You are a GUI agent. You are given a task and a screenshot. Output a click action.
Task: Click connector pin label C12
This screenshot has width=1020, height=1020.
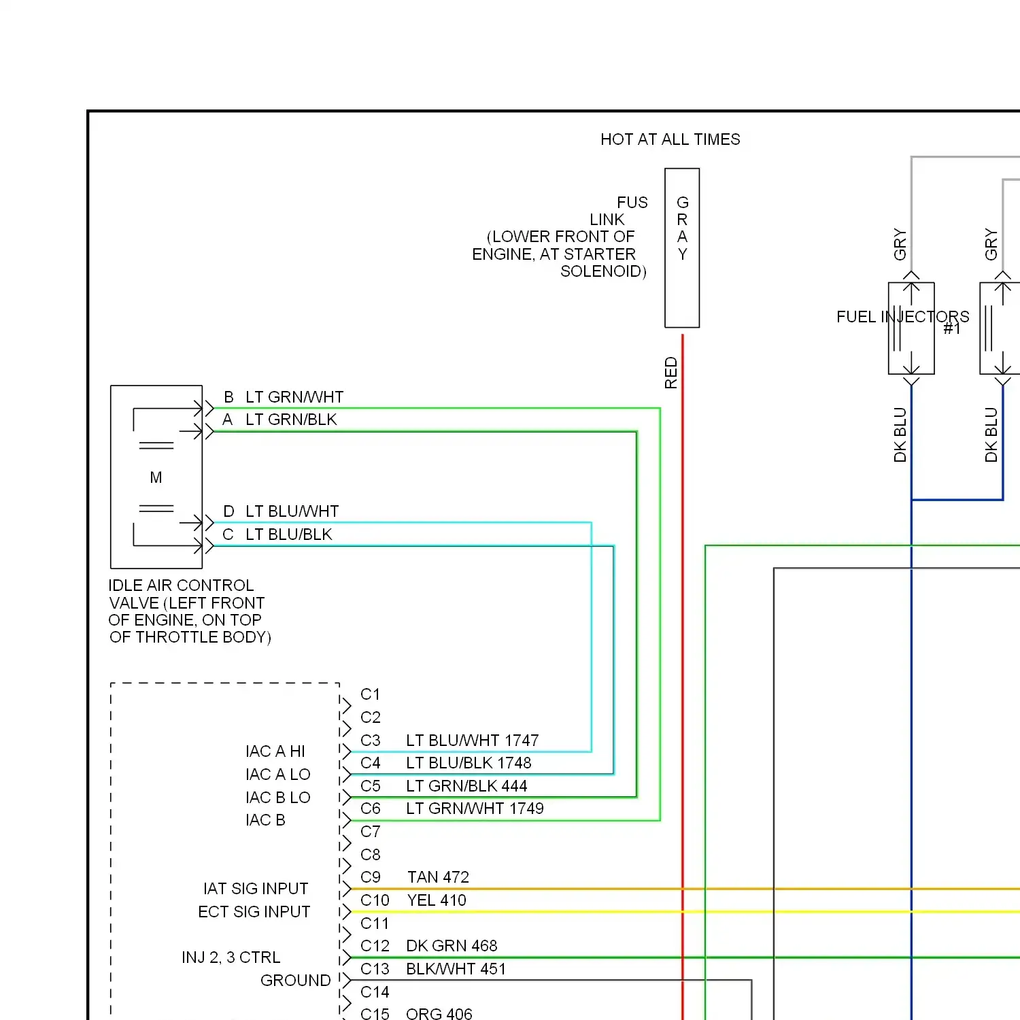375,946
